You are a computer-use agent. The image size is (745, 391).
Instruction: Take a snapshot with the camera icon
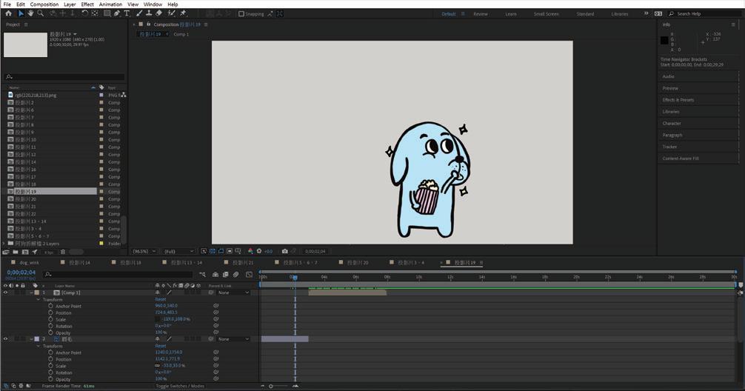(x=284, y=251)
